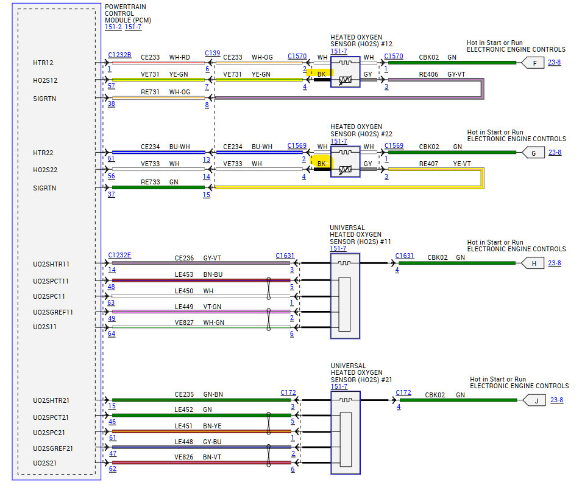Click the highlighted BK label near HO2S #22
Viewport: 582px width, 488px height.
click(321, 164)
